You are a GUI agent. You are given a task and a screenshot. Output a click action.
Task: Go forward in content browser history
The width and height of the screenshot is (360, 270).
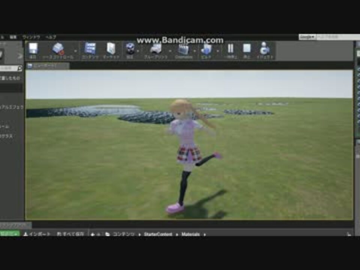[98, 234]
